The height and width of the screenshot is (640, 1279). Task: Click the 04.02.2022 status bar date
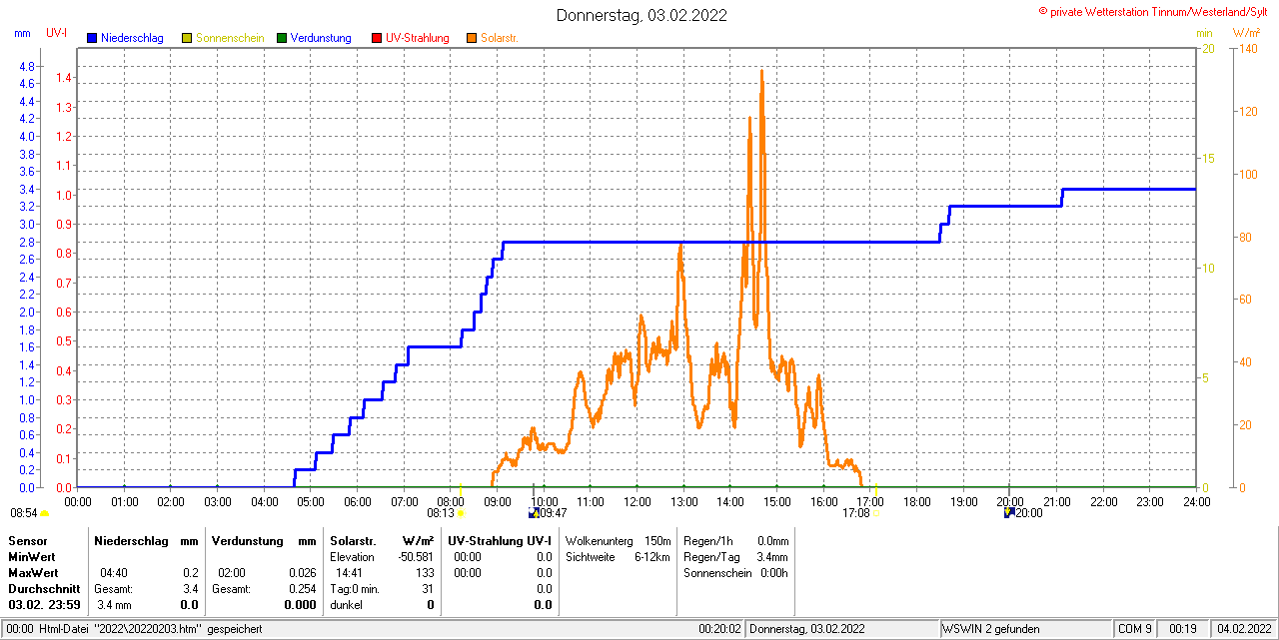tap(1243, 629)
